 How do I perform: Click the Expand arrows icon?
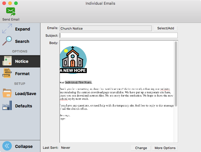pyautogui.click(x=7, y=29)
